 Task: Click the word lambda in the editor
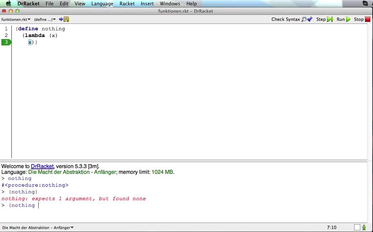coord(35,35)
